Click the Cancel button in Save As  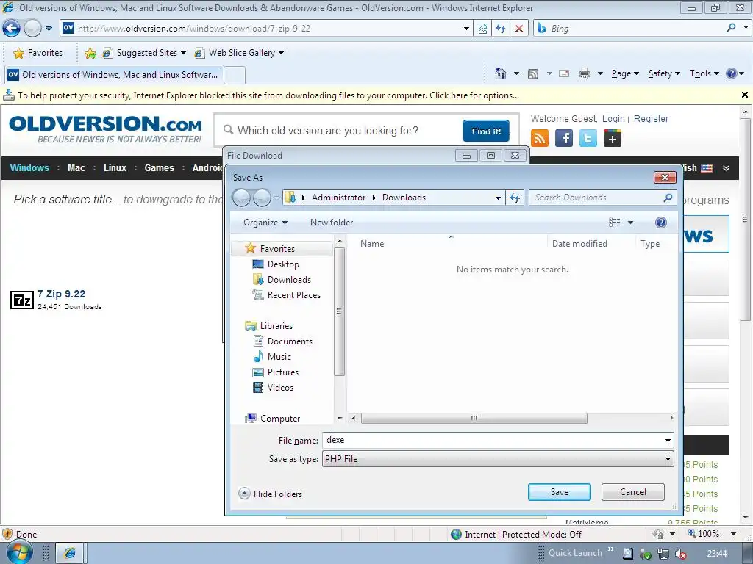tap(633, 492)
